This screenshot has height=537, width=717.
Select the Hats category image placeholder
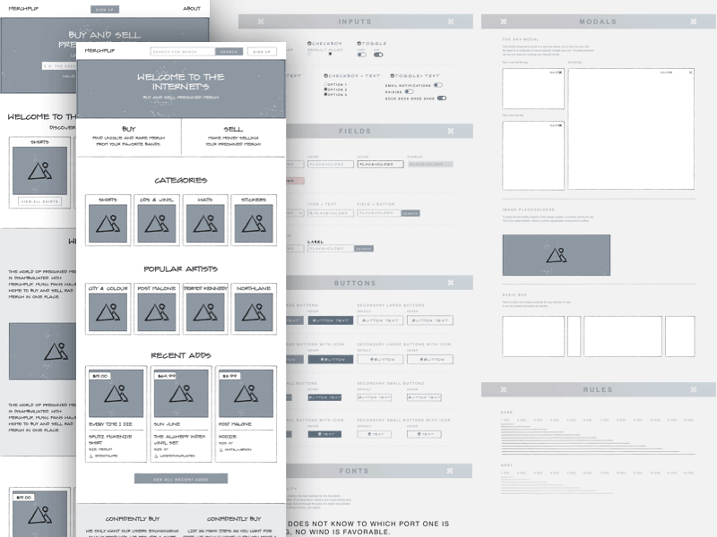204,224
